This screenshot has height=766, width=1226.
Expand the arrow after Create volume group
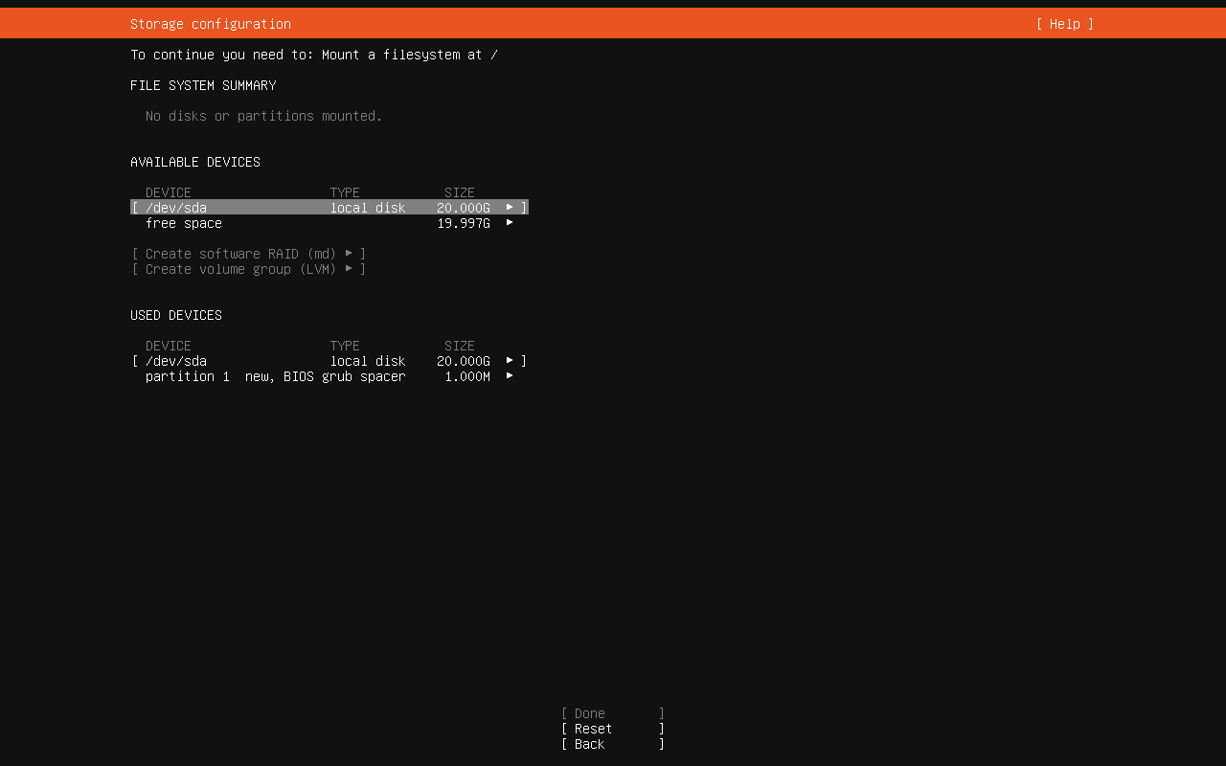(x=349, y=269)
